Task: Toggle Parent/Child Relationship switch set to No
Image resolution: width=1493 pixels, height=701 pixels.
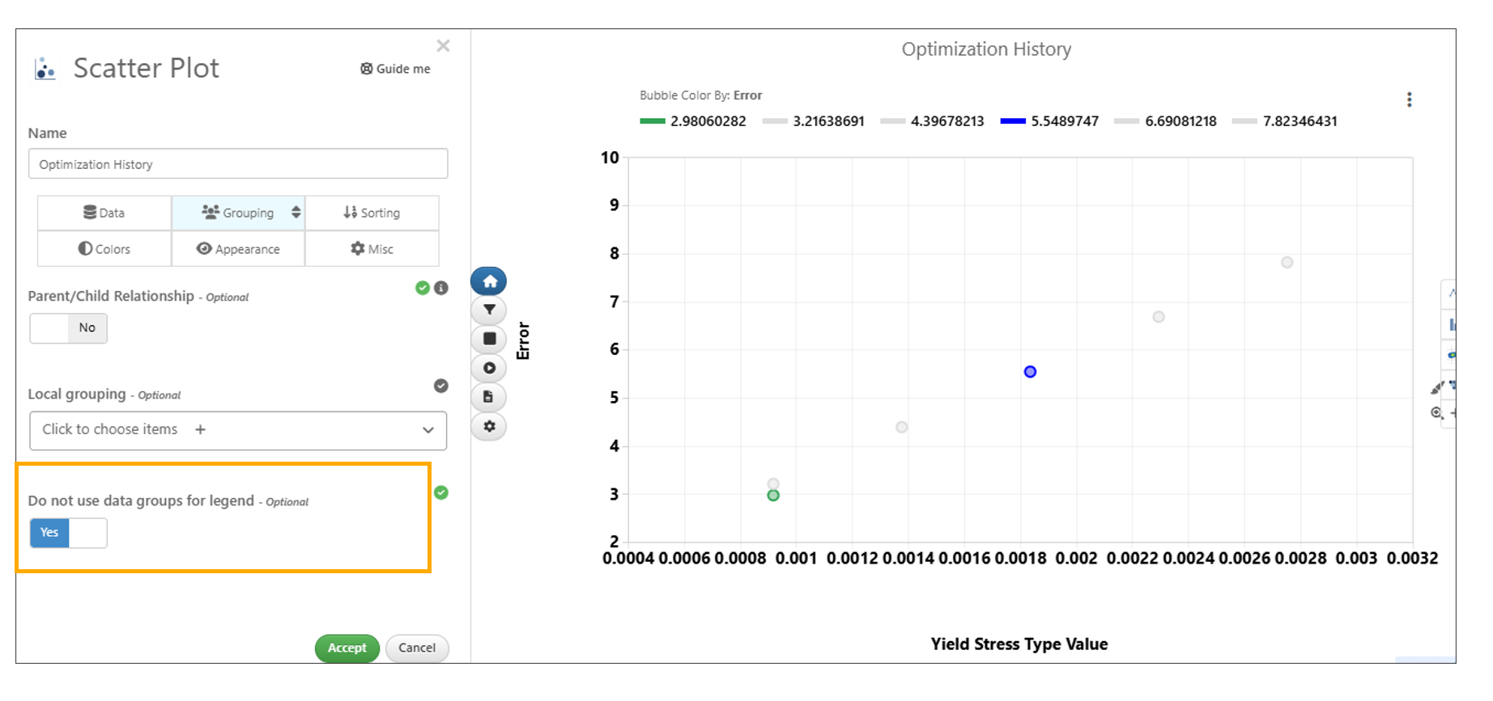Action: [69, 328]
